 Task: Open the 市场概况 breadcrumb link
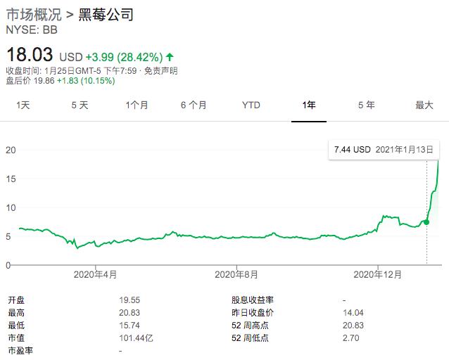tap(34, 14)
